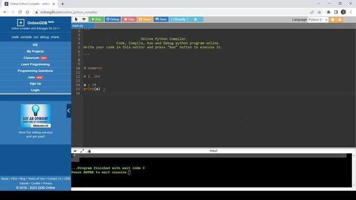Open My Projects in the sidebar
Screen dimensions: 356x200
tap(36, 51)
